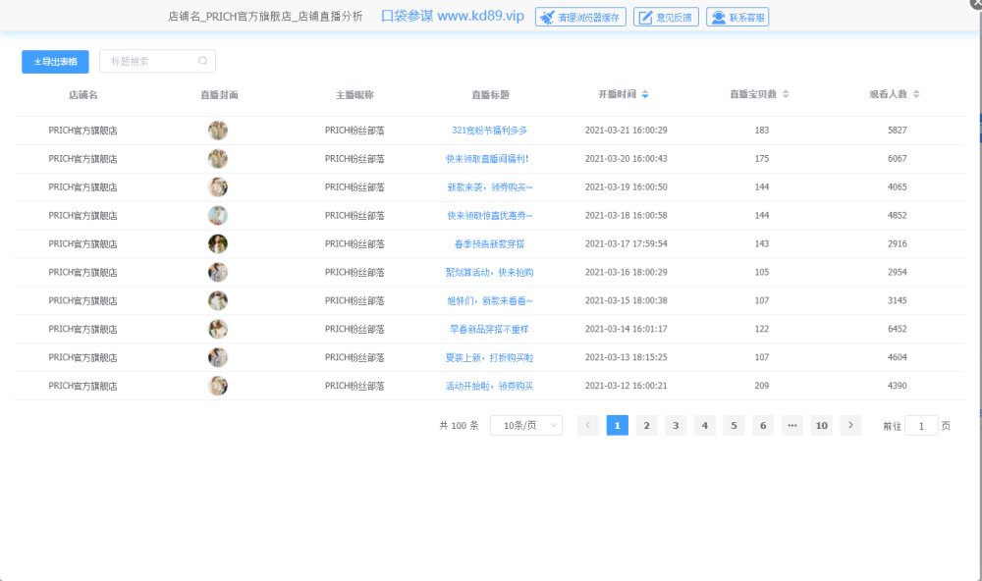Jump to page 10 in pagination
The width and height of the screenshot is (982, 581).
pos(821,425)
